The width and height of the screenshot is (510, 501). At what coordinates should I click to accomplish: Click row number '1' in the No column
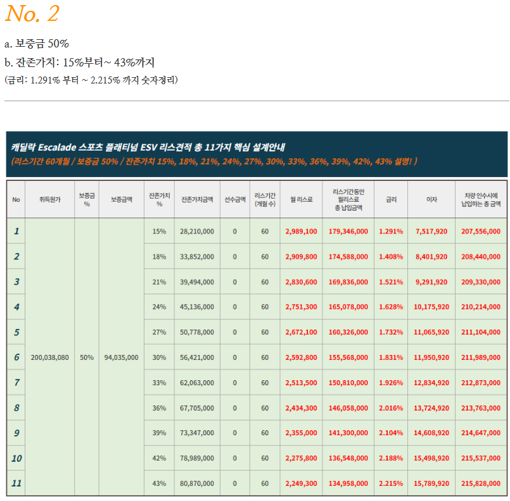[16, 232]
